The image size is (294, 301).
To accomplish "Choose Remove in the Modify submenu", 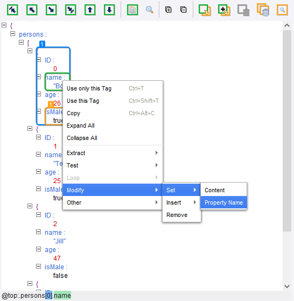I will (181, 215).
